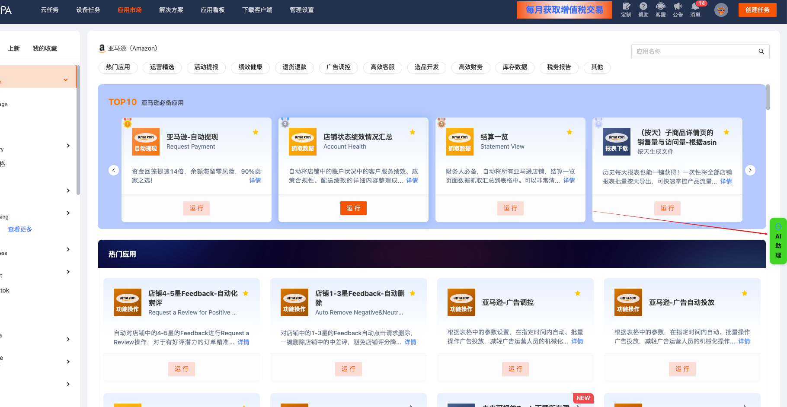Click the 报表下载 amazon app icon
Screen dimensions: 787x407
click(x=617, y=142)
